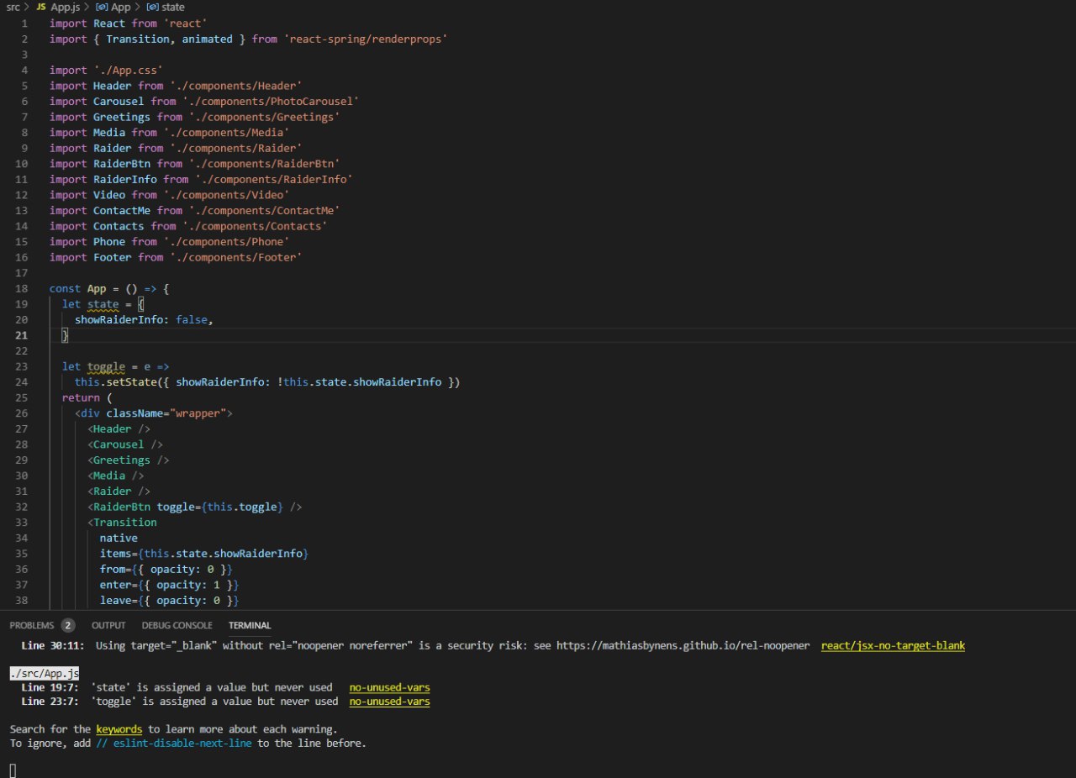Follow the keywords link in terminal
This screenshot has height=778, width=1076.
click(119, 729)
